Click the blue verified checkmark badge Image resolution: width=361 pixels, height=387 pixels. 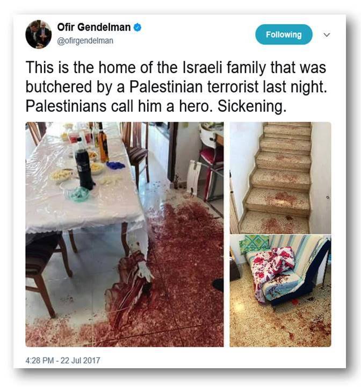pos(138,27)
